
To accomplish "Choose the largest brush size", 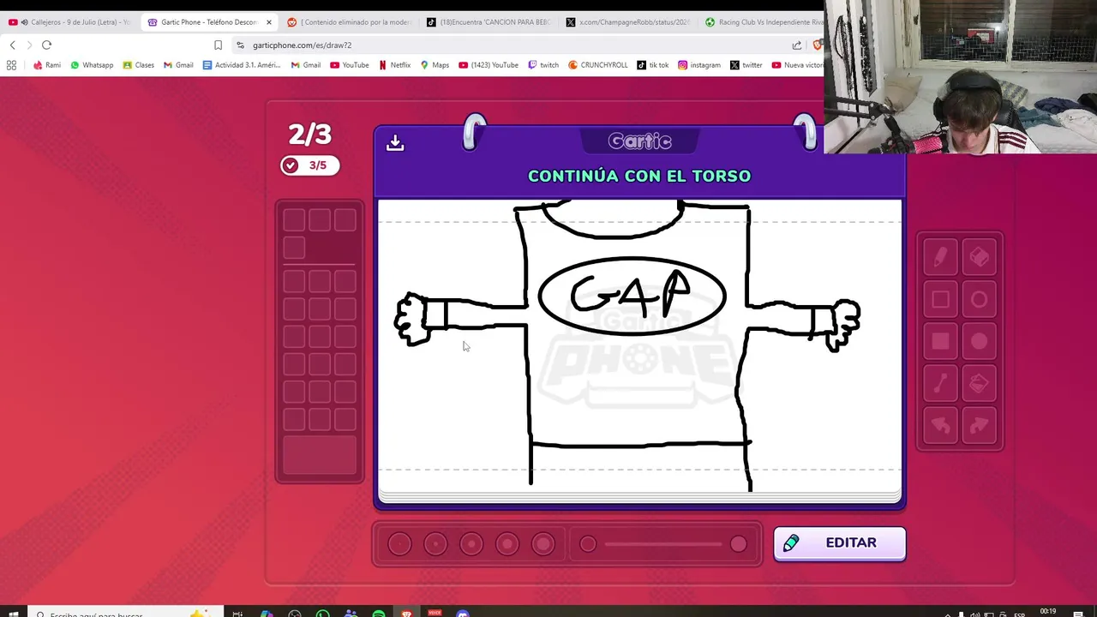I will pyautogui.click(x=543, y=543).
